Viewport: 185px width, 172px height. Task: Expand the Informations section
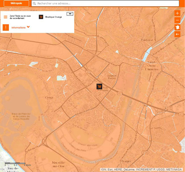click(x=20, y=28)
